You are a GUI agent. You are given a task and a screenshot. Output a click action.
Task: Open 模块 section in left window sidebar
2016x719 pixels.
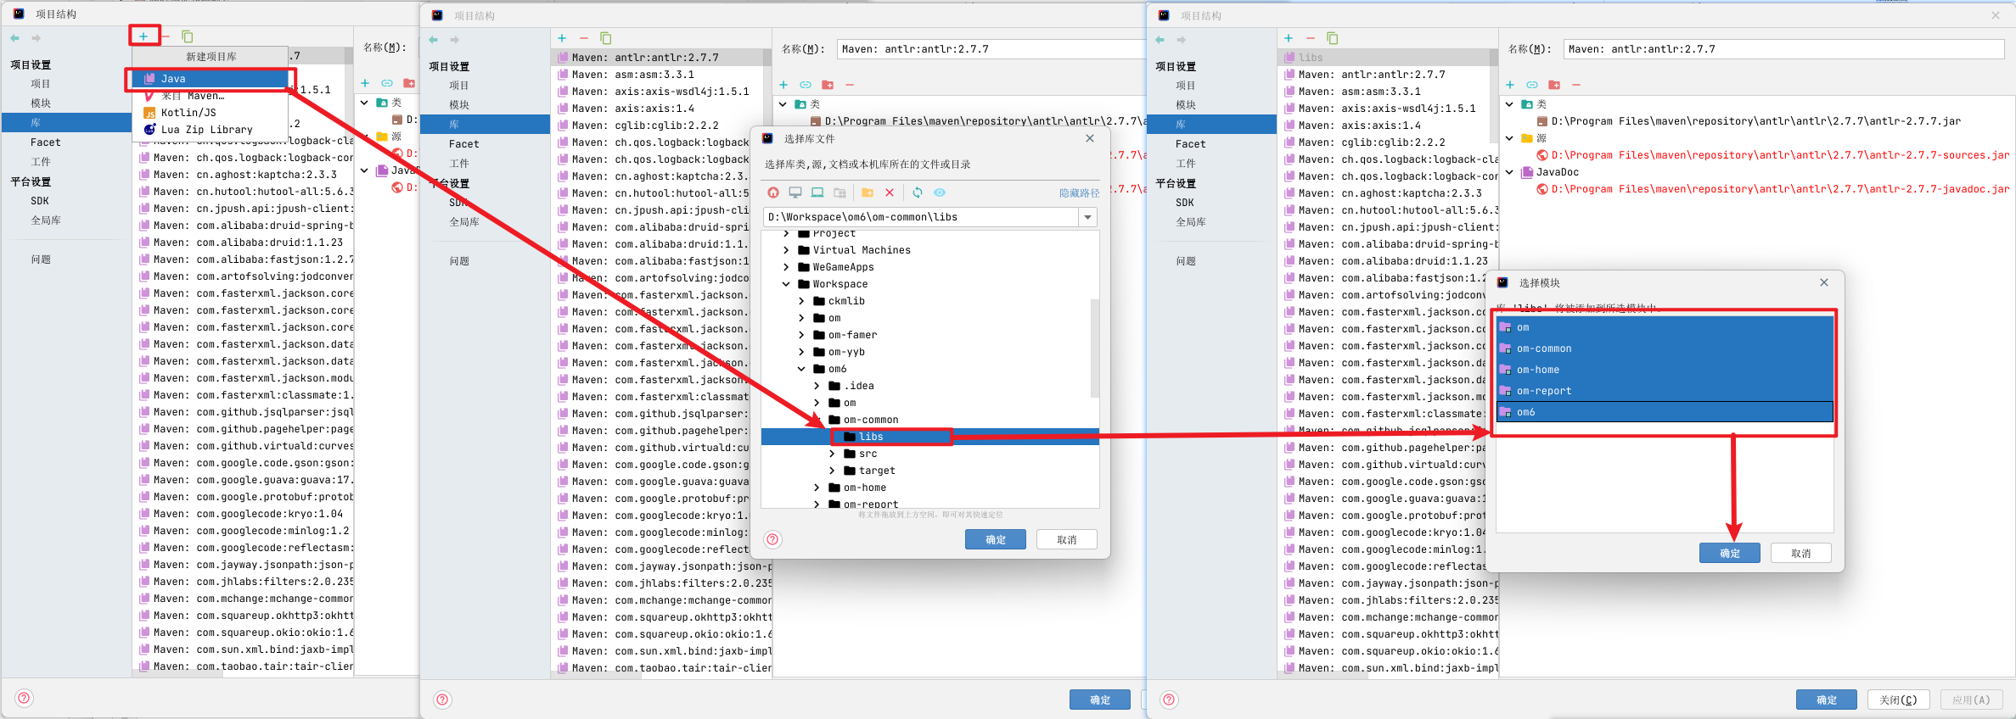pyautogui.click(x=41, y=103)
